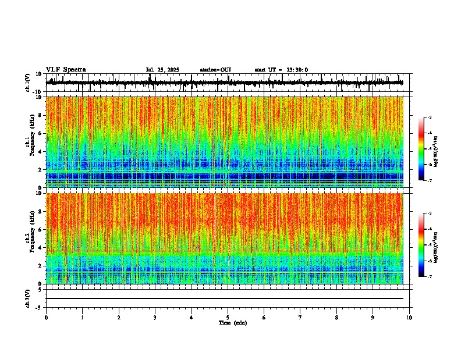The height and width of the screenshot is (356, 461).
Task: Click the 'start UT = 23:30:0' header text
Action: point(281,70)
